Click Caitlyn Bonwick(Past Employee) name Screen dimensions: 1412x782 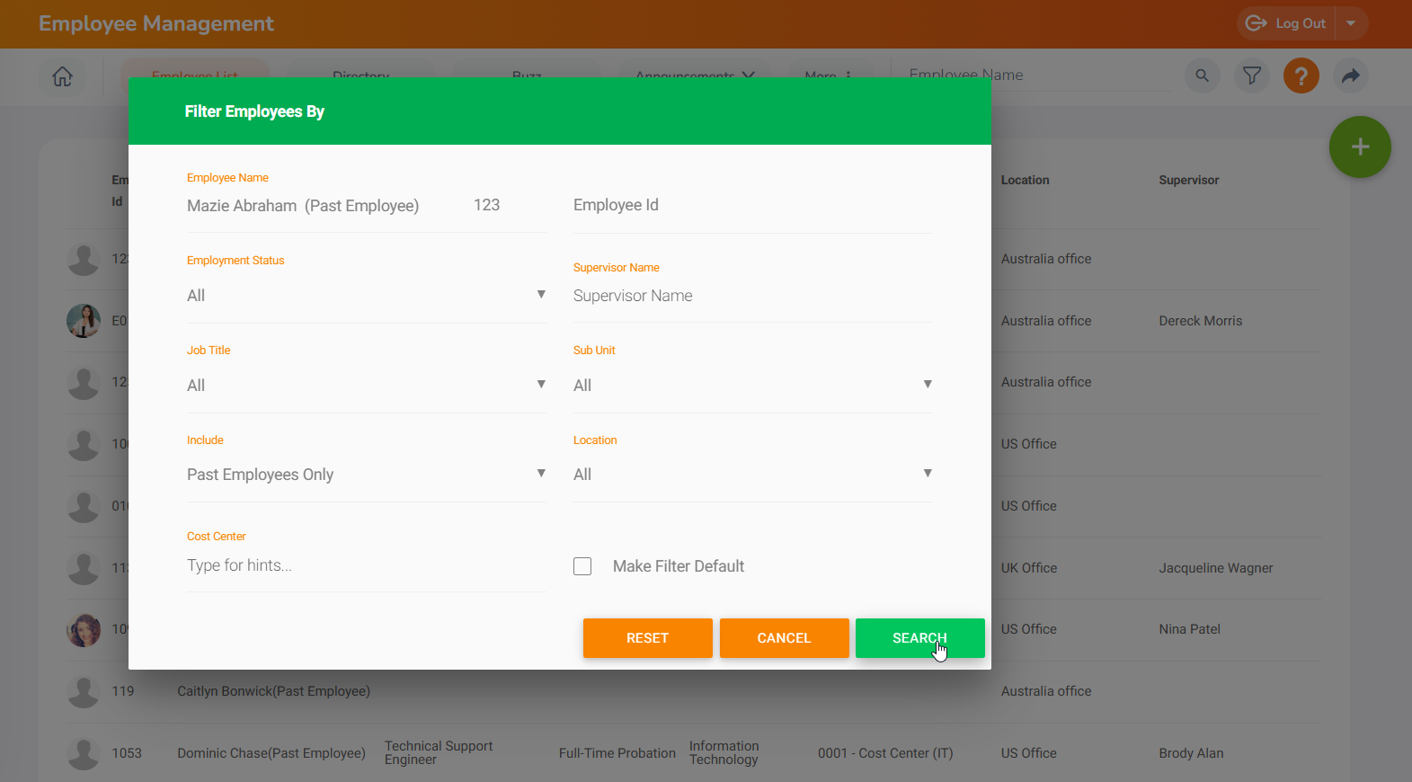click(273, 691)
